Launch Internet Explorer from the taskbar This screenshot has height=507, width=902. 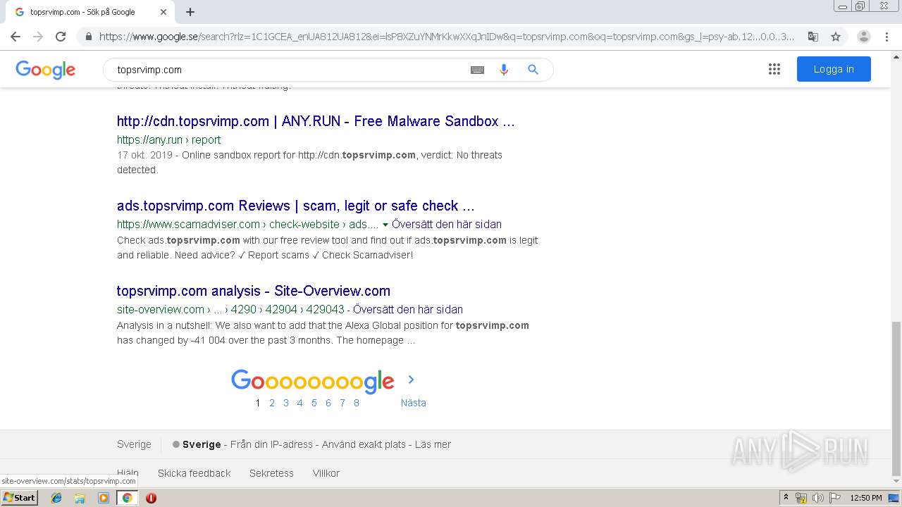56,498
